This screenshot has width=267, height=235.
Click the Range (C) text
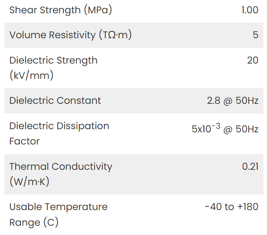[34, 223]
